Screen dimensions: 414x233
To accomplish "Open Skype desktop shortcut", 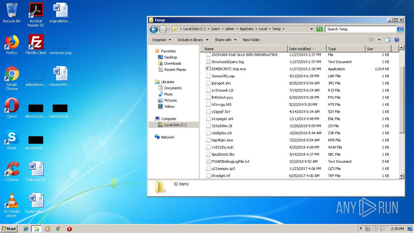I will (12, 140).
